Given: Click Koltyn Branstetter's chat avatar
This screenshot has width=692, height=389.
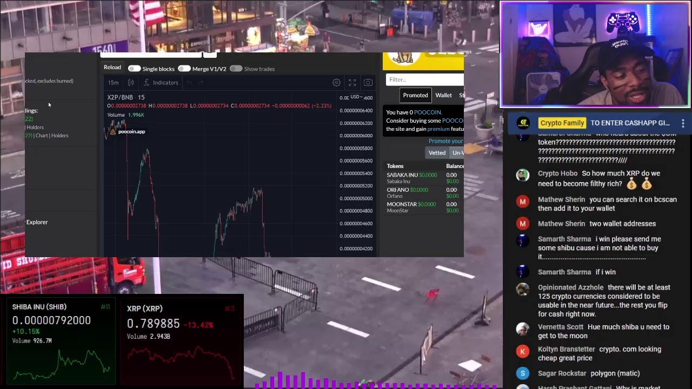Looking at the screenshot, I should pyautogui.click(x=522, y=351).
